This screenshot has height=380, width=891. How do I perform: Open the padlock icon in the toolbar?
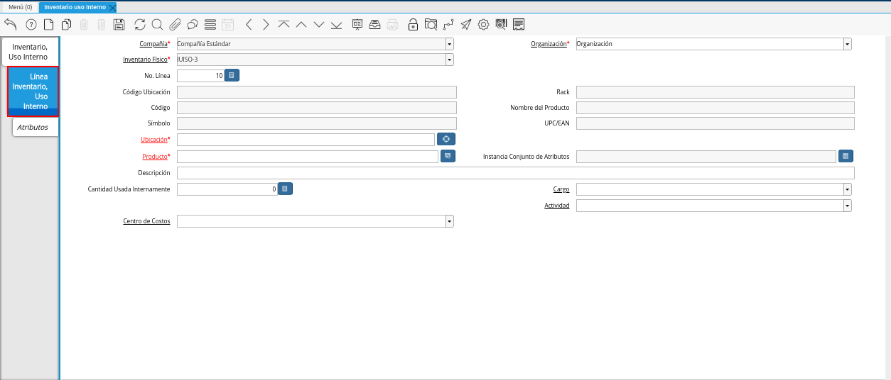point(413,25)
